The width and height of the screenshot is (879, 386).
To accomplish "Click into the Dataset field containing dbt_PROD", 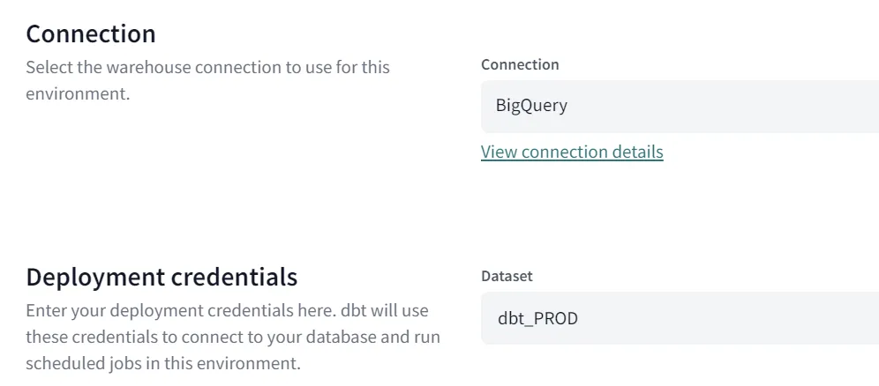I will [x=680, y=318].
